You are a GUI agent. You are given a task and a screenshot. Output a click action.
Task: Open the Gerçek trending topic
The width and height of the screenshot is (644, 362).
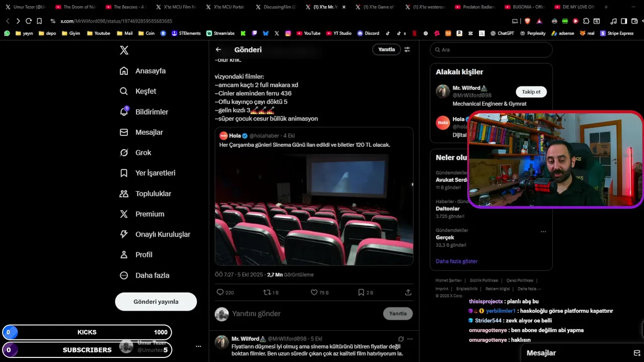(x=445, y=237)
